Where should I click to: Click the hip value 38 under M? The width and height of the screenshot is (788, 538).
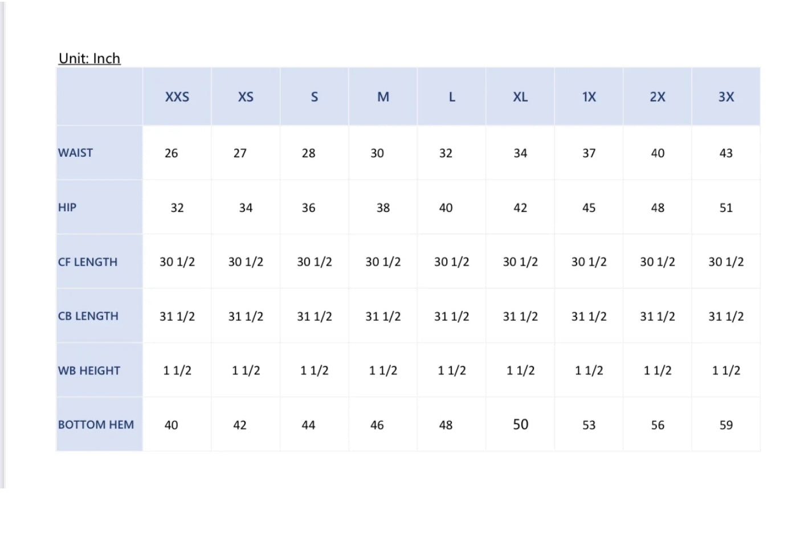pyautogui.click(x=383, y=208)
